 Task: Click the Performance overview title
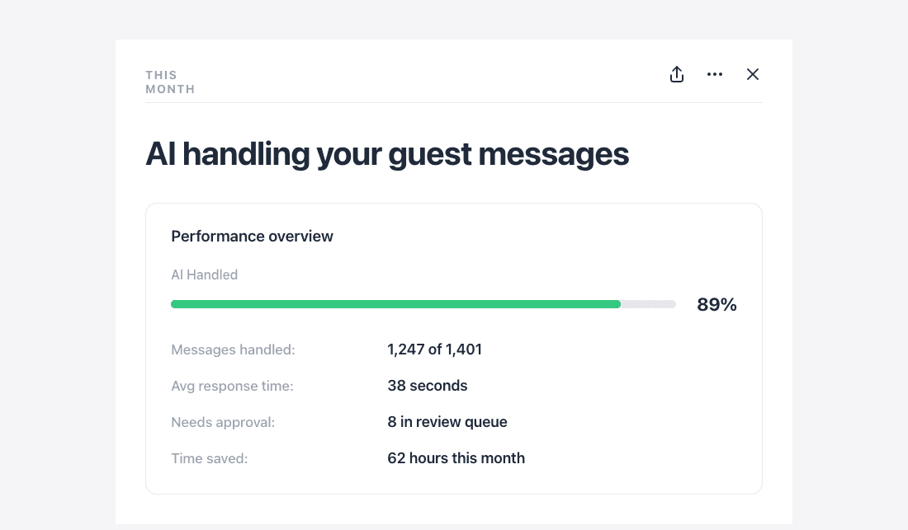pos(252,237)
